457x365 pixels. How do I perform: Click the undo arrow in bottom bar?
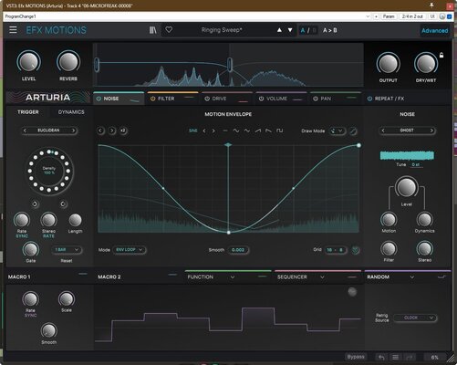381,357
